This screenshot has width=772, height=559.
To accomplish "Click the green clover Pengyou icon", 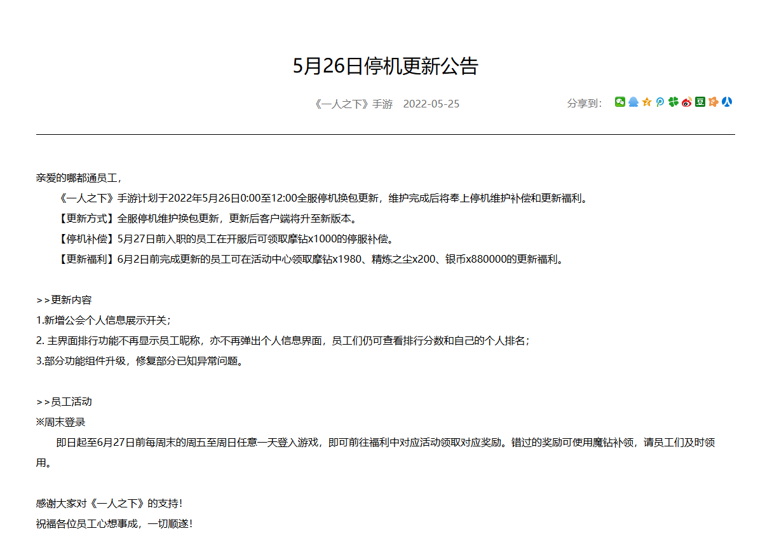I will click(674, 102).
